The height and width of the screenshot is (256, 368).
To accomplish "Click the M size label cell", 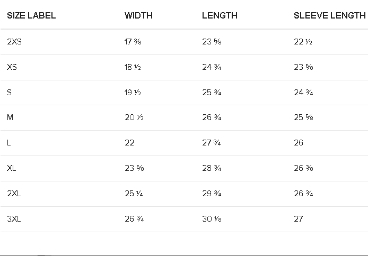I will (x=10, y=117).
